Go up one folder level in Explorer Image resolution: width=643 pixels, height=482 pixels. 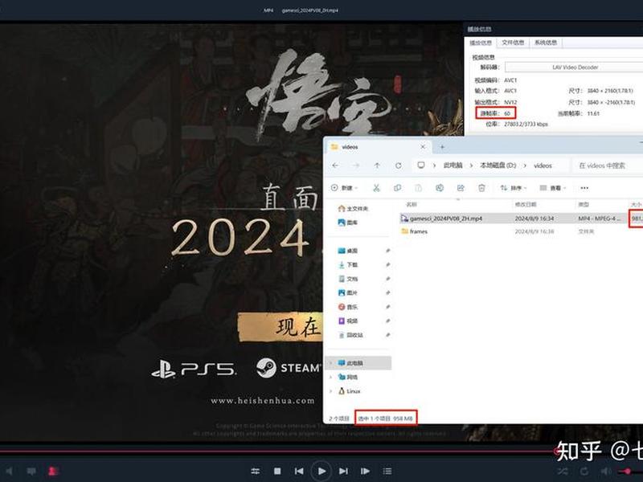[377, 165]
